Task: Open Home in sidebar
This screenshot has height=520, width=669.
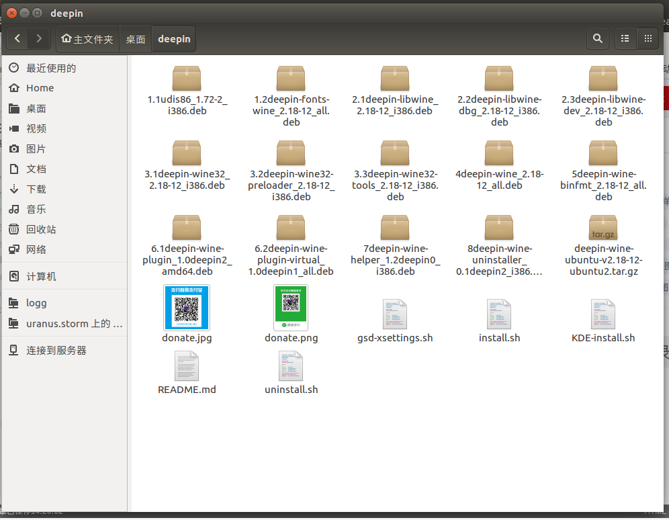Action: (64, 88)
